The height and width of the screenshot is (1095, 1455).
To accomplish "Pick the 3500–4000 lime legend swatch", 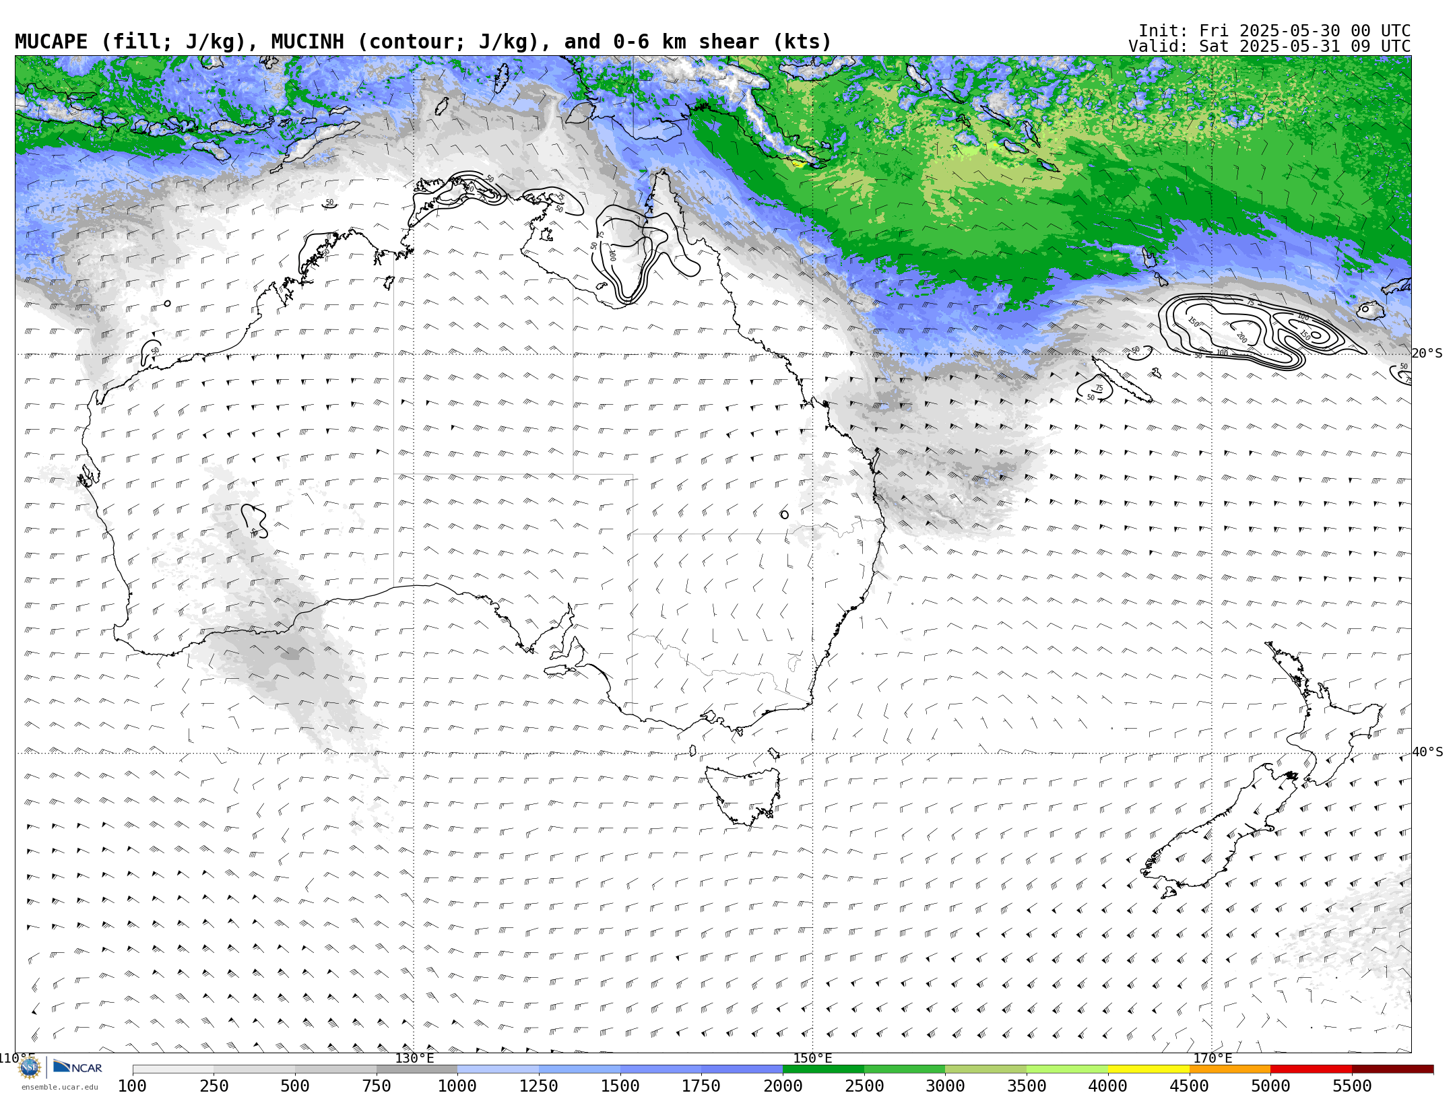I will [x=1068, y=1069].
